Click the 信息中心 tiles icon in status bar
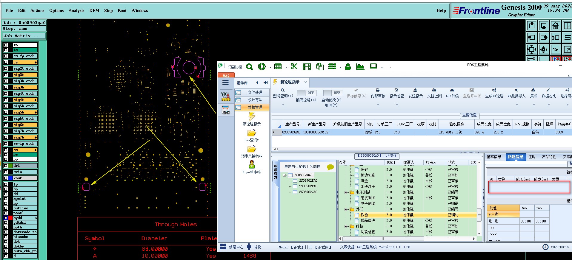Screen dimensions: 572x260 (223, 247)
